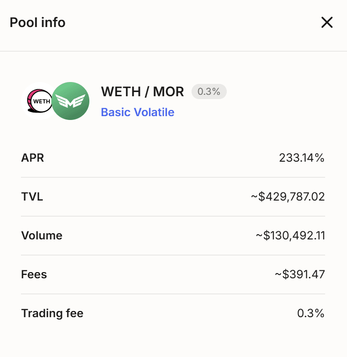Click the ~$130,492.11 Volume amount

click(x=290, y=236)
